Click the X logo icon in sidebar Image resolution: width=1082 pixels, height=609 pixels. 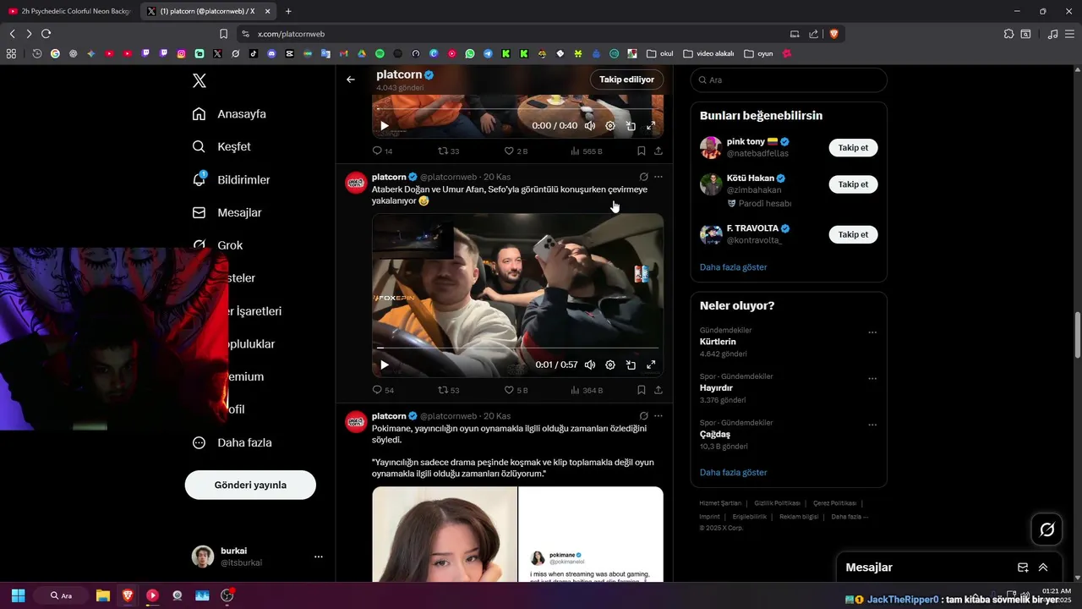point(199,81)
